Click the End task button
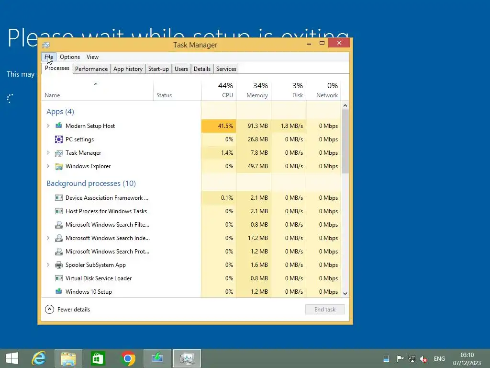Screen dimensions: 490x368 325,310
